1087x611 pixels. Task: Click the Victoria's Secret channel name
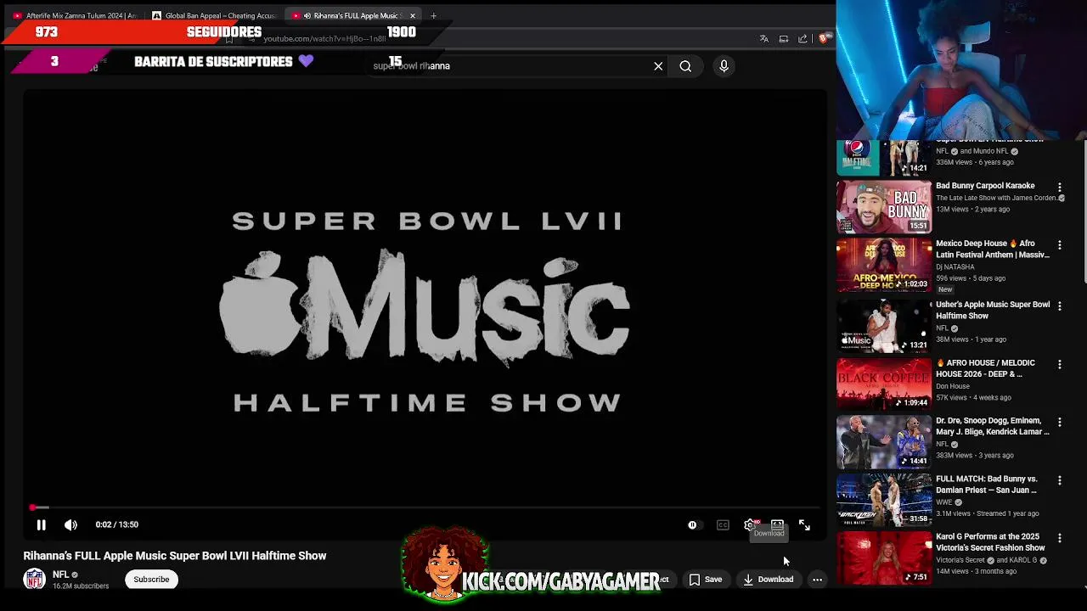960,560
